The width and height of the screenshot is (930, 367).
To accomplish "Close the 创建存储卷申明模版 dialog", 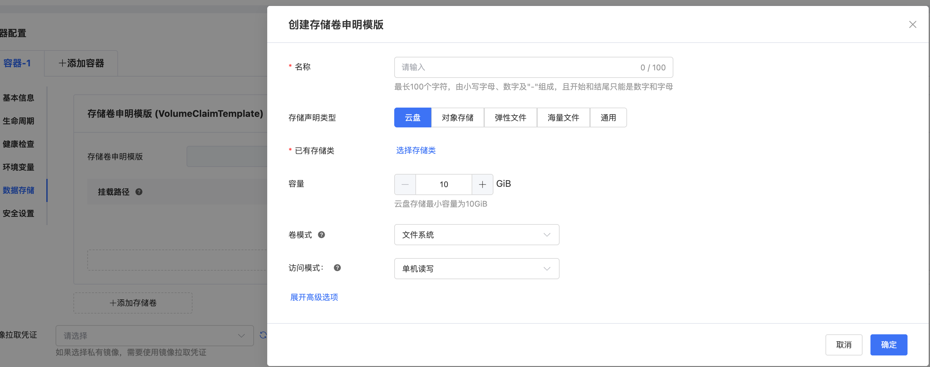I will (912, 24).
